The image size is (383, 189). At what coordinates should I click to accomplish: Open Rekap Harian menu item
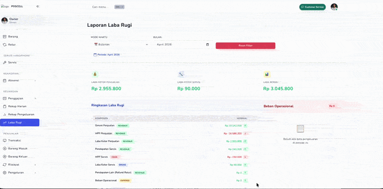click(x=20, y=107)
